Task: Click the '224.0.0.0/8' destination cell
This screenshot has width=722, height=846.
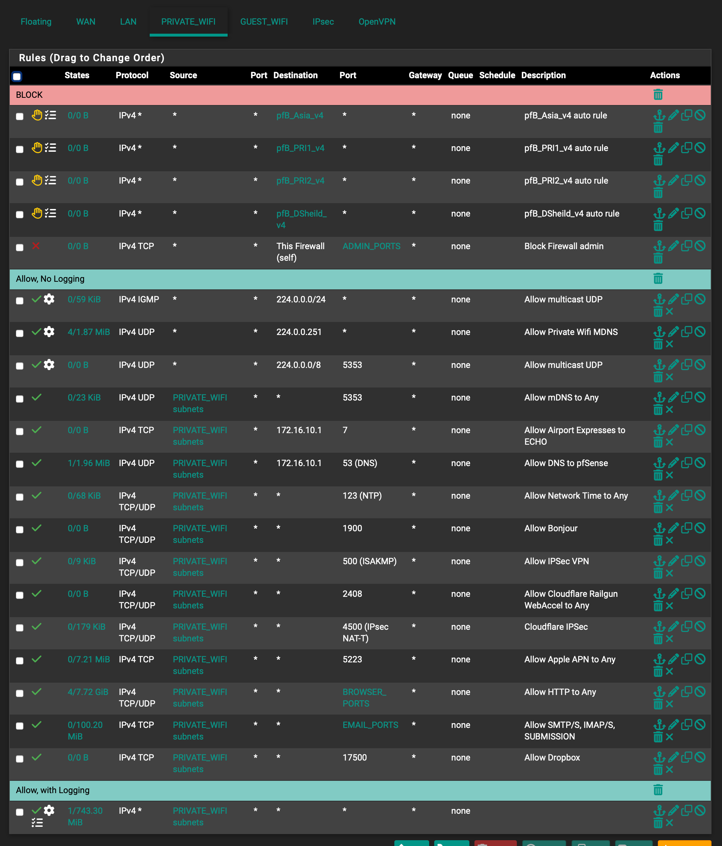Action: point(299,365)
